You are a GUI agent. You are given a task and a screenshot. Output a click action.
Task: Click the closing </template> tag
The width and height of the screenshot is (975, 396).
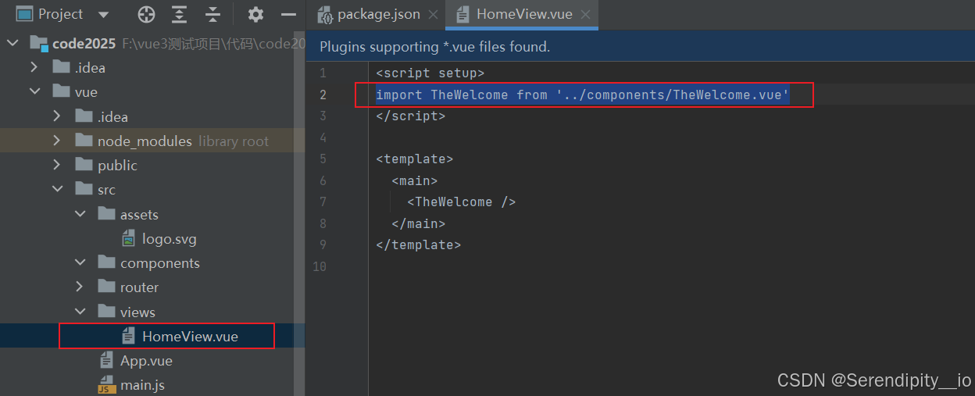(x=418, y=244)
